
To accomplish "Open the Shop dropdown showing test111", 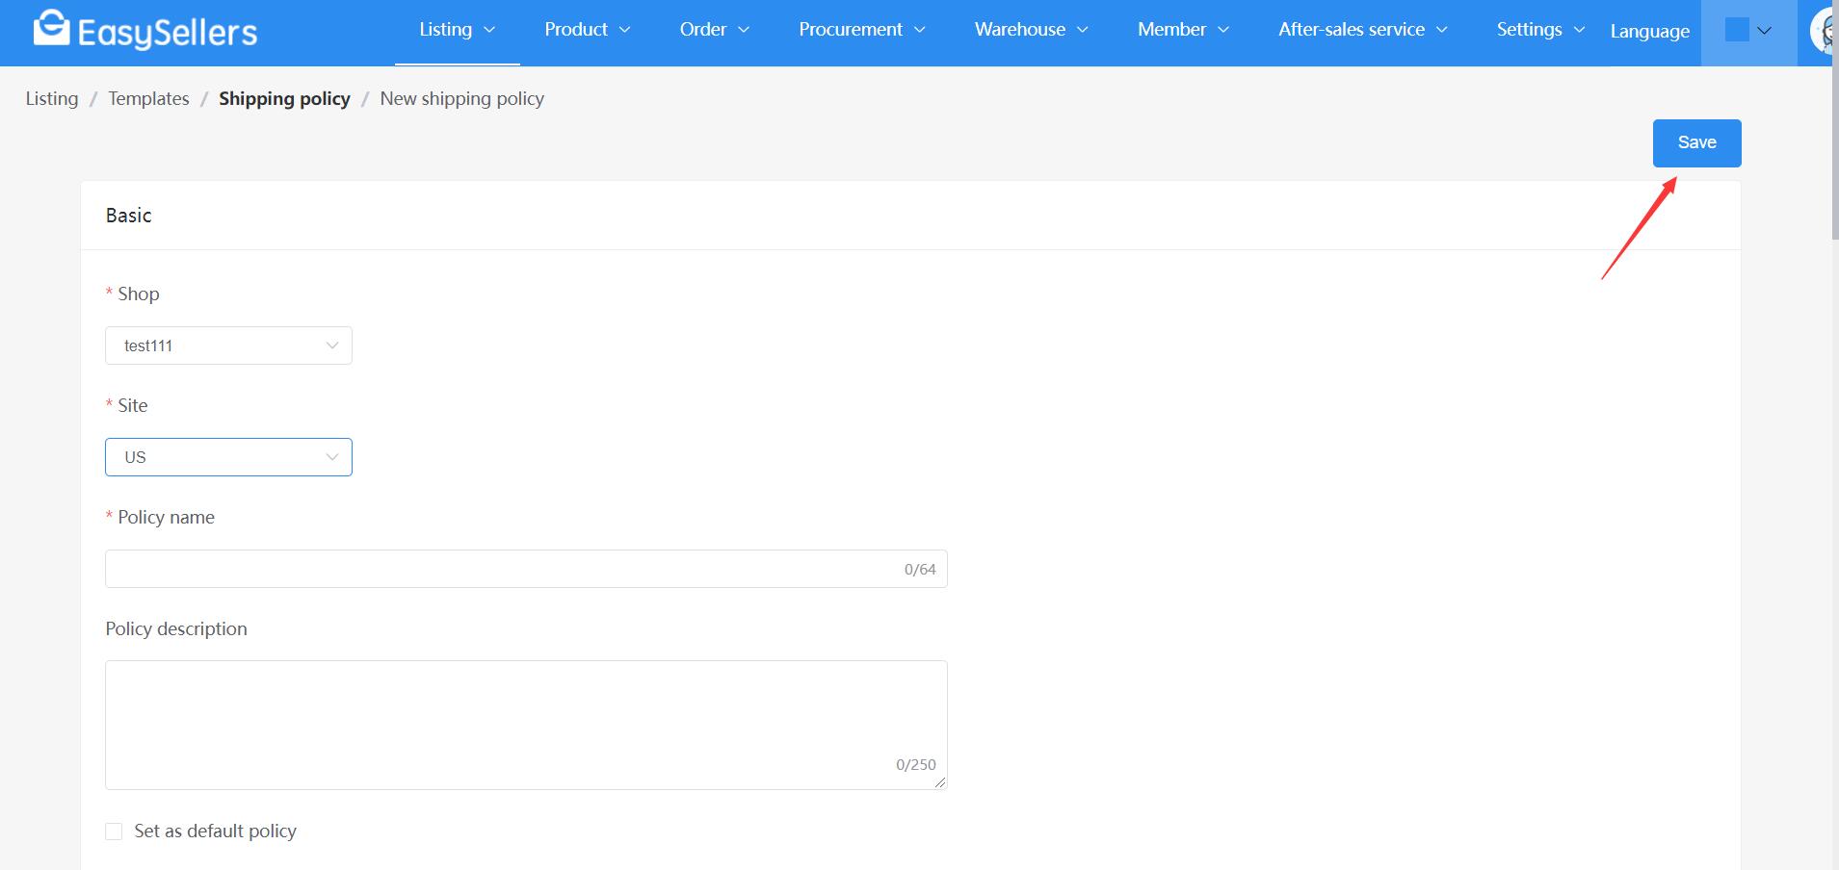I will (228, 345).
